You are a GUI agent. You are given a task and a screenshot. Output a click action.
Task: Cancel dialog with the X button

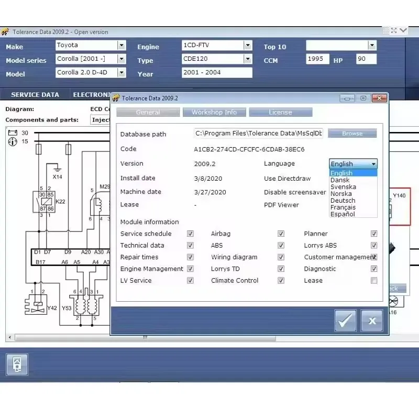(x=372, y=321)
